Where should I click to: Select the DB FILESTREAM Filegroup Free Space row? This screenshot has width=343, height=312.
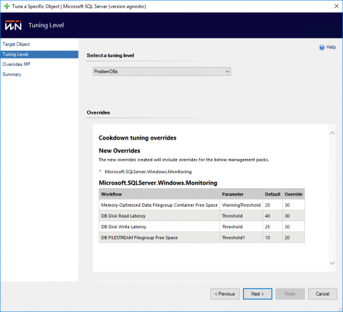[202, 238]
